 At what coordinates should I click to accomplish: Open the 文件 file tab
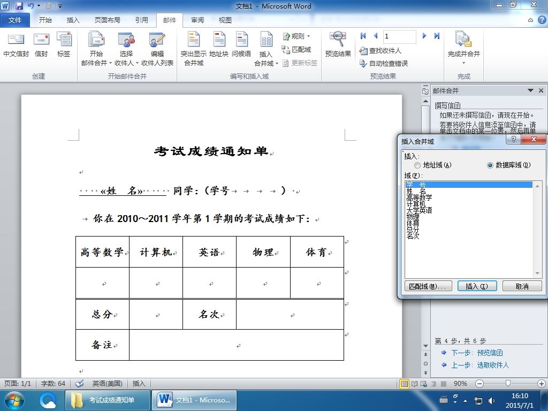click(x=15, y=20)
